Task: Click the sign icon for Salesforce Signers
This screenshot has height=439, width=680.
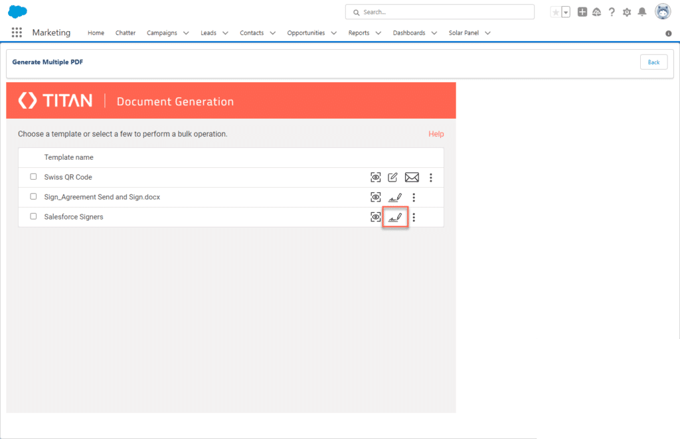Action: click(x=395, y=217)
